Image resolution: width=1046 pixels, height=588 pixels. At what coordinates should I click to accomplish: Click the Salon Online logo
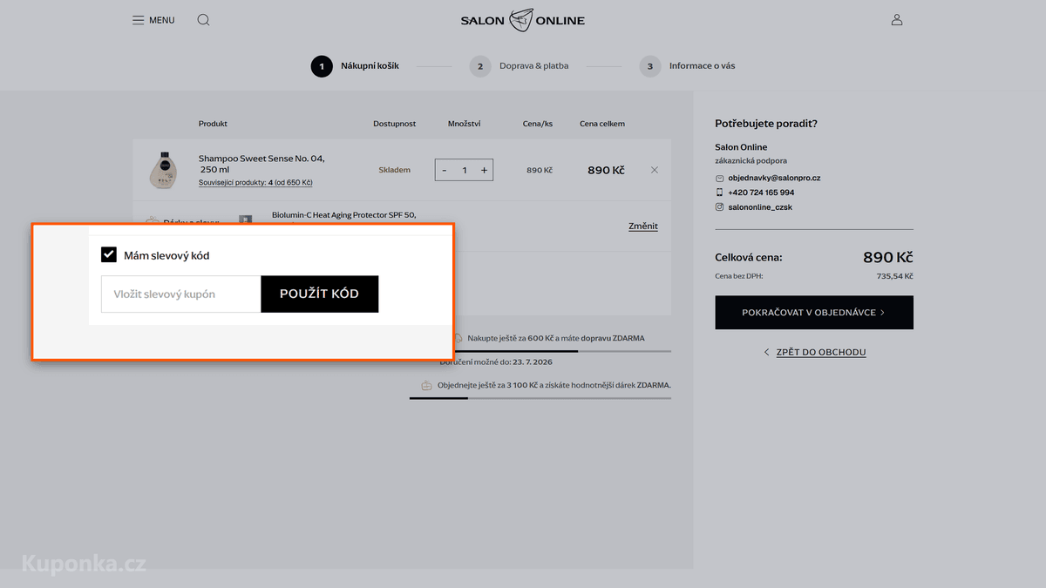(523, 20)
